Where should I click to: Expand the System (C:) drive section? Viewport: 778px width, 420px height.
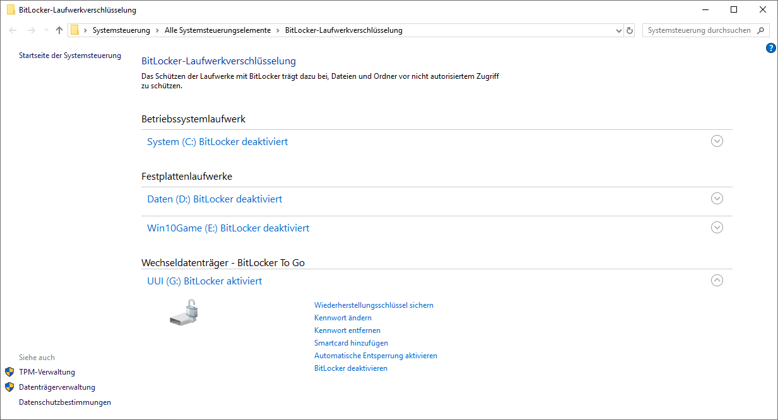click(717, 141)
